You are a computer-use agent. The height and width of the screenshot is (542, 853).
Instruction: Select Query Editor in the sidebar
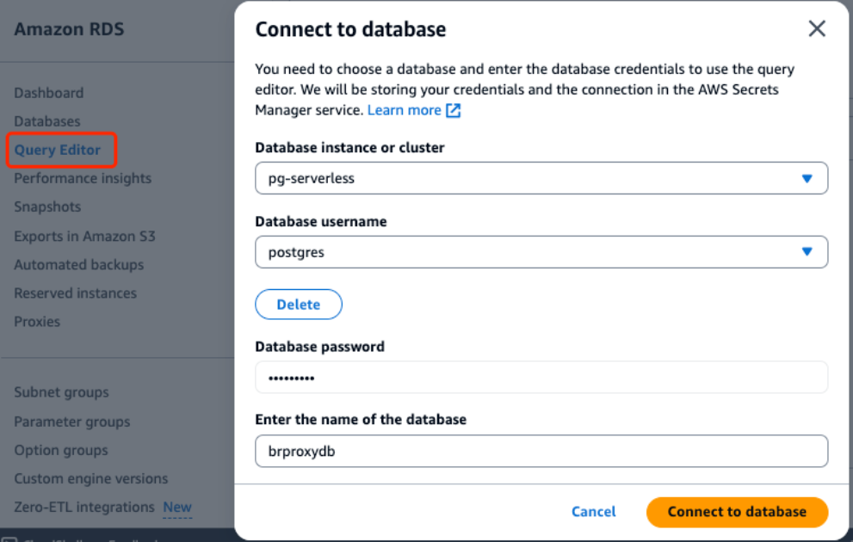tap(58, 150)
